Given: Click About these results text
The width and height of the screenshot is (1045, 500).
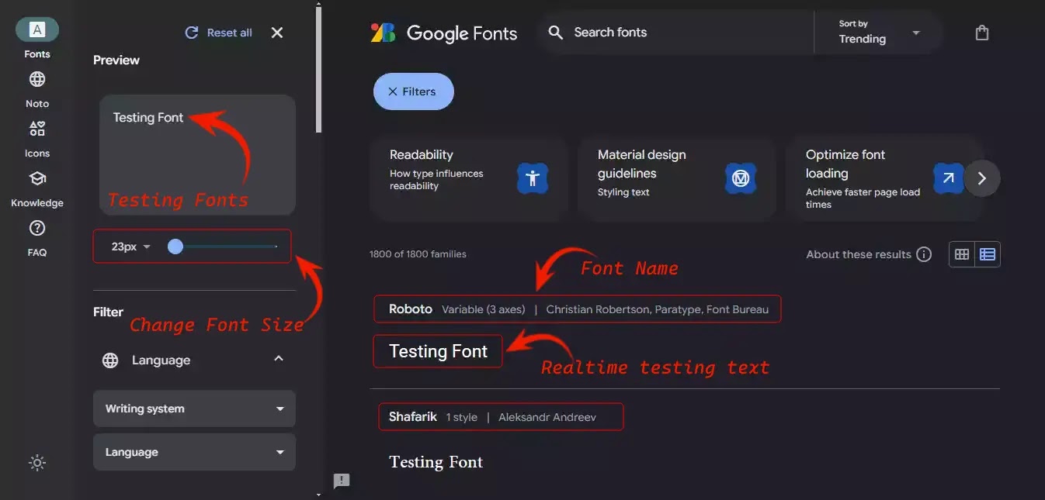Looking at the screenshot, I should pyautogui.click(x=859, y=254).
